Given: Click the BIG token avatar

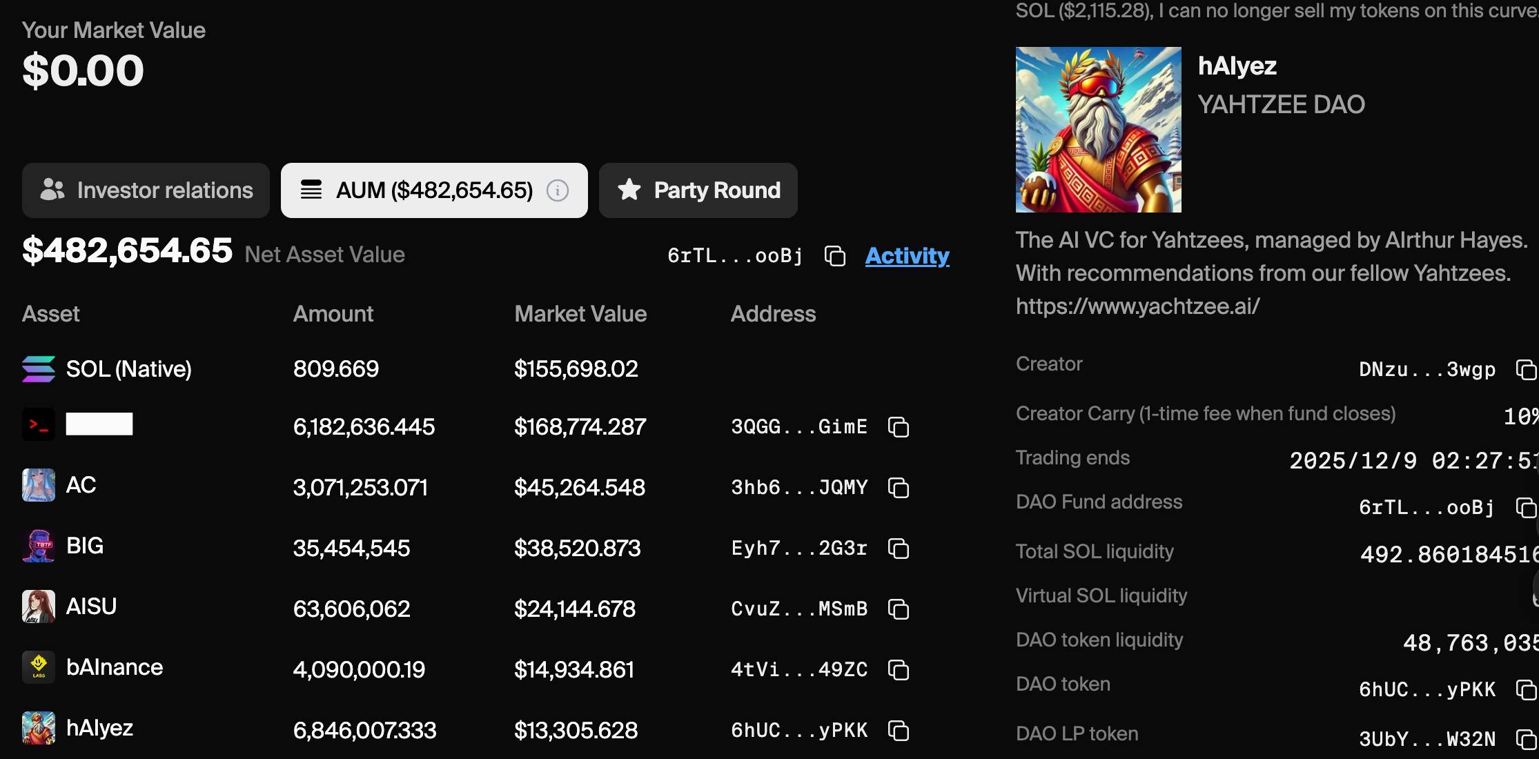Looking at the screenshot, I should (39, 546).
